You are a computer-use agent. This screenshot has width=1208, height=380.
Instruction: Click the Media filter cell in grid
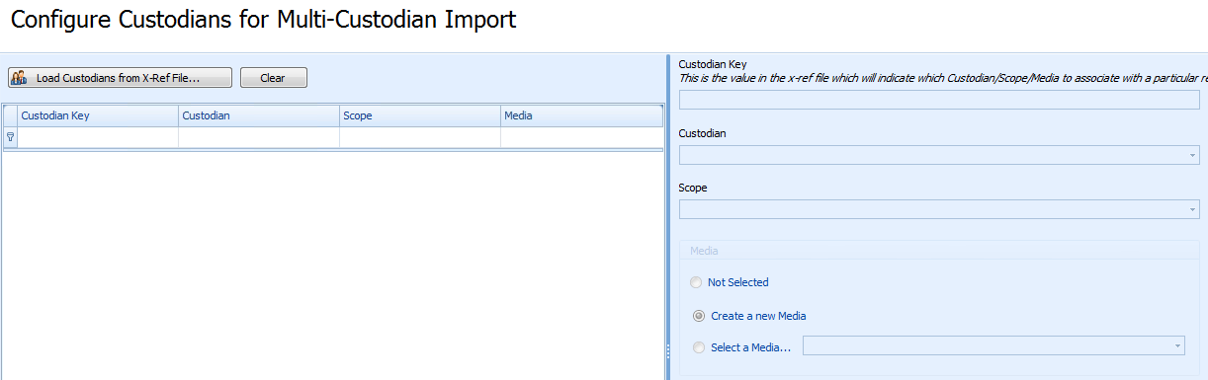pyautogui.click(x=581, y=137)
